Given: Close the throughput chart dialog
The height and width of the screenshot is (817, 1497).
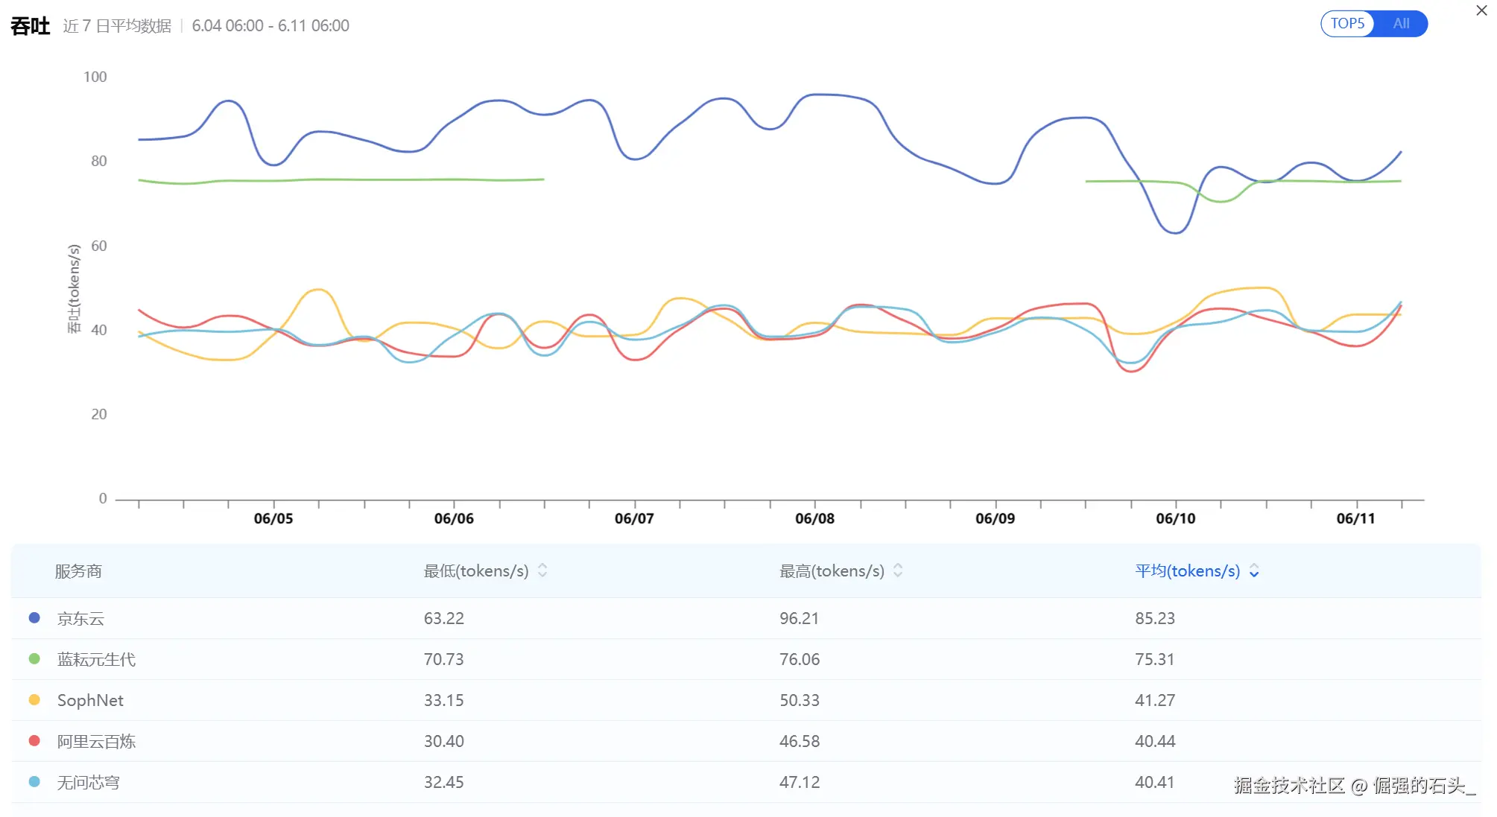Looking at the screenshot, I should pos(1481,10).
